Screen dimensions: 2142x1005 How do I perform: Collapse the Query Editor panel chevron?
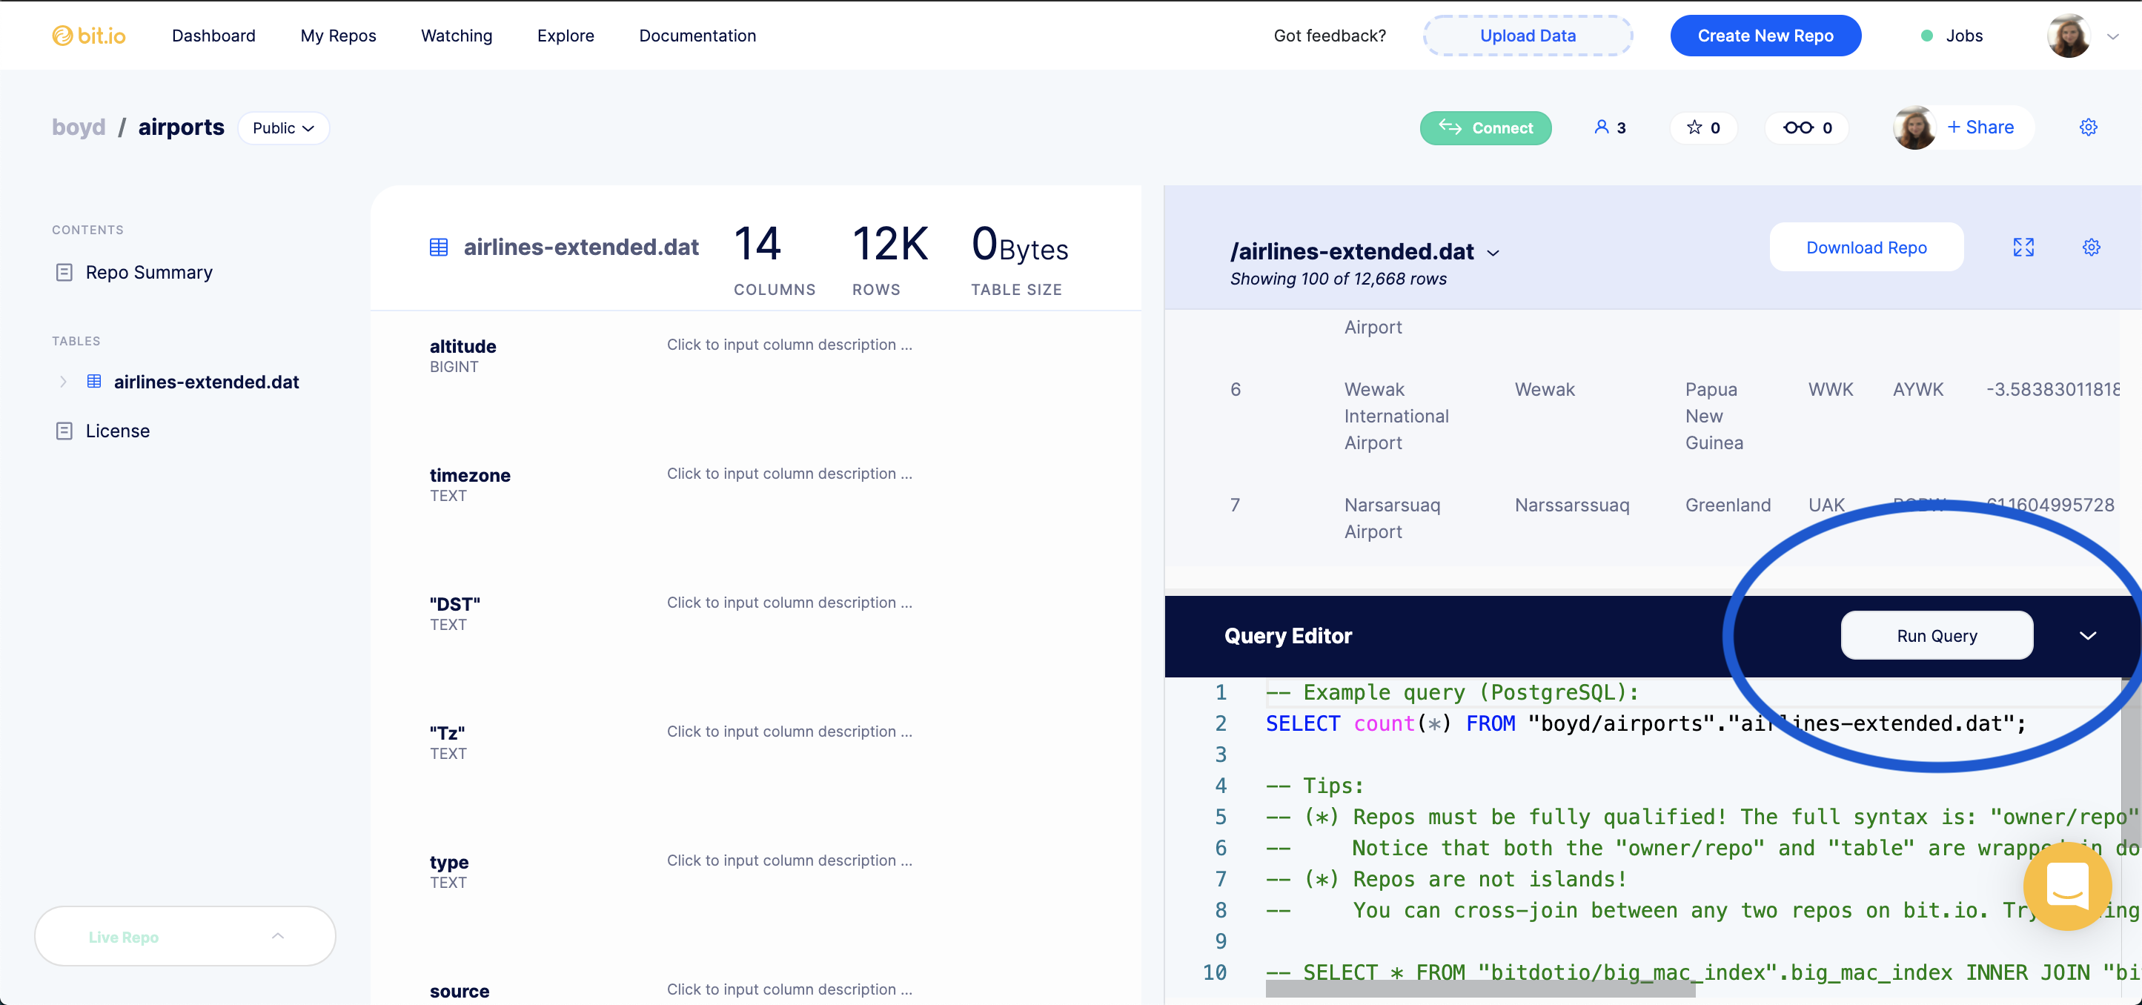pyautogui.click(x=2087, y=636)
